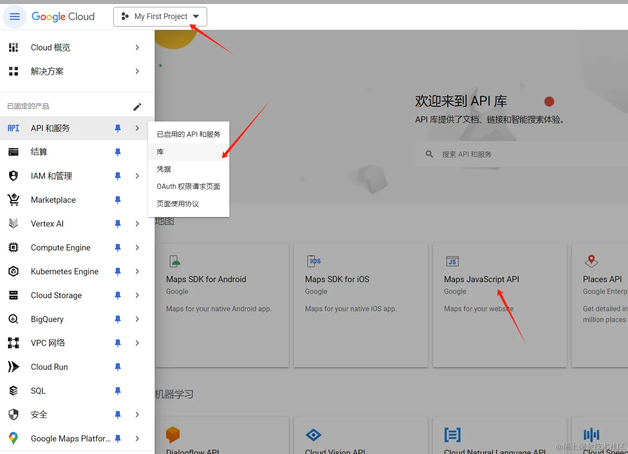Click the Compute Engine chip icon
Image resolution: width=628 pixels, height=454 pixels.
(x=13, y=247)
